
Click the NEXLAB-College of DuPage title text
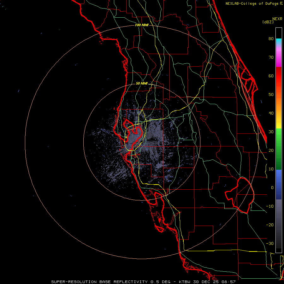[252, 3]
